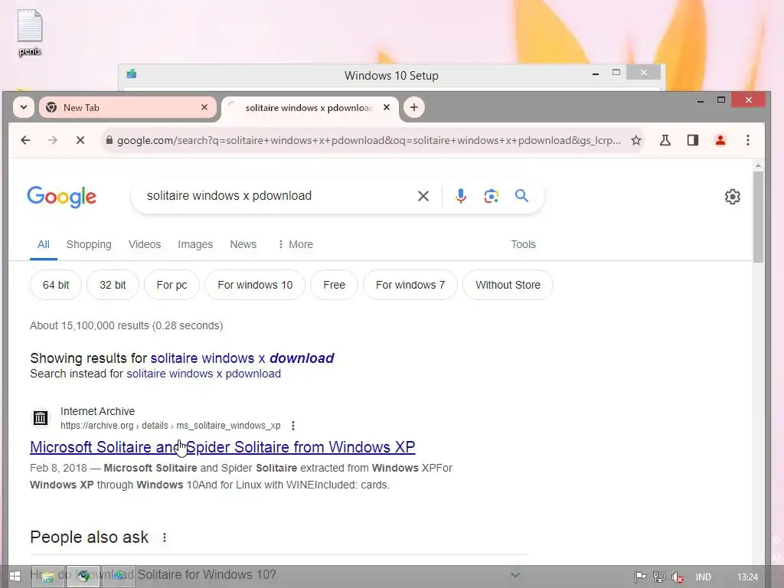Viewport: 784px width, 588px height.
Task: Click the vertical scrollbar thumb
Action: pos(758,217)
